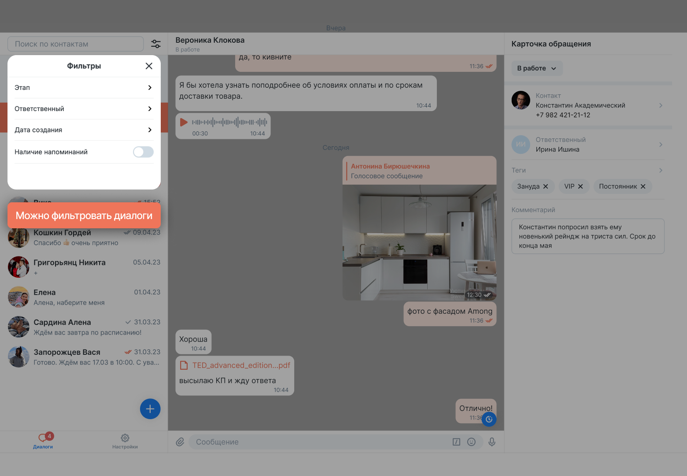Click the blue plus new chat icon
The width and height of the screenshot is (687, 476).
(x=150, y=409)
